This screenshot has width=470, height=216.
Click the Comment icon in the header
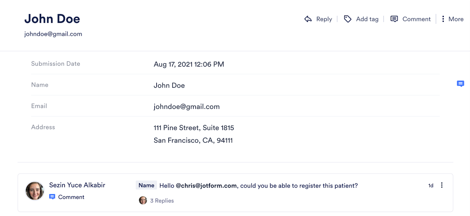tap(394, 19)
